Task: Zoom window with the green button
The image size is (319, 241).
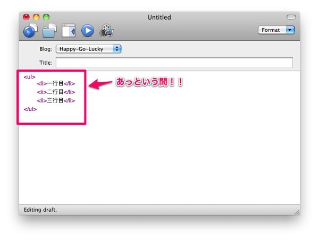Action: 46,17
